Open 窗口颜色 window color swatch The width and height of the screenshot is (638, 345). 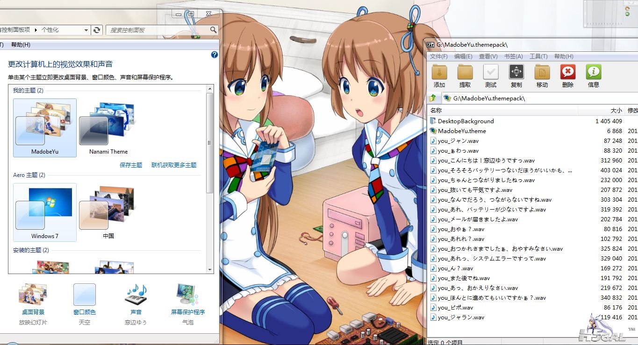(x=85, y=295)
